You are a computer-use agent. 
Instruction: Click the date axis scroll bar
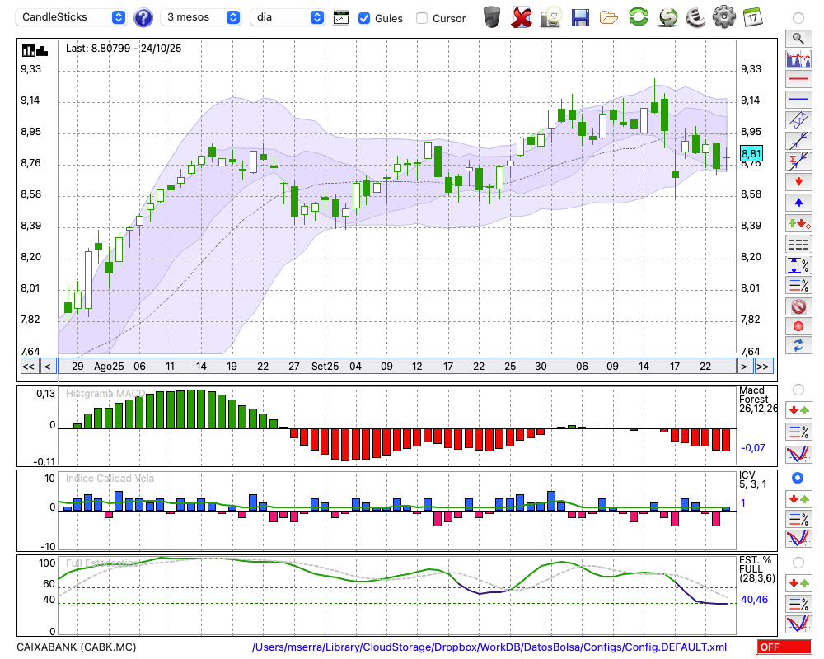click(397, 367)
